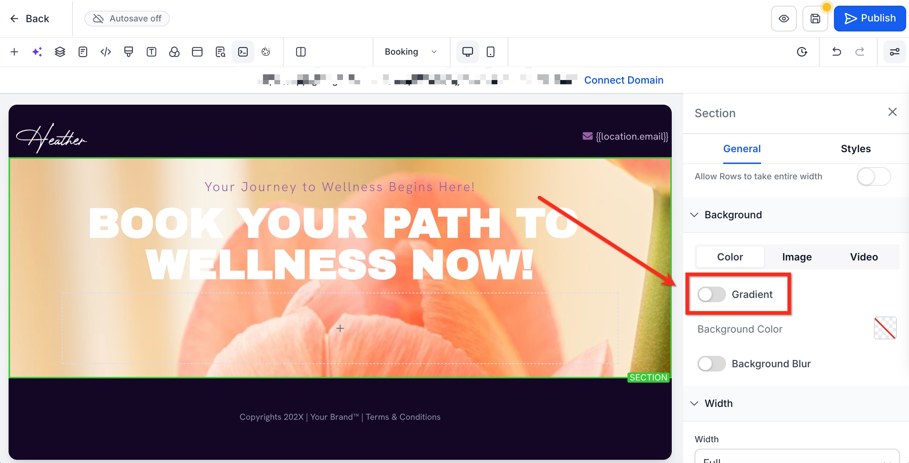Click the AI sparkle icon in toolbar
The width and height of the screenshot is (909, 463).
37,52
